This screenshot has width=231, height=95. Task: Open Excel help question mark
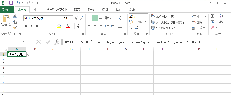210,3
